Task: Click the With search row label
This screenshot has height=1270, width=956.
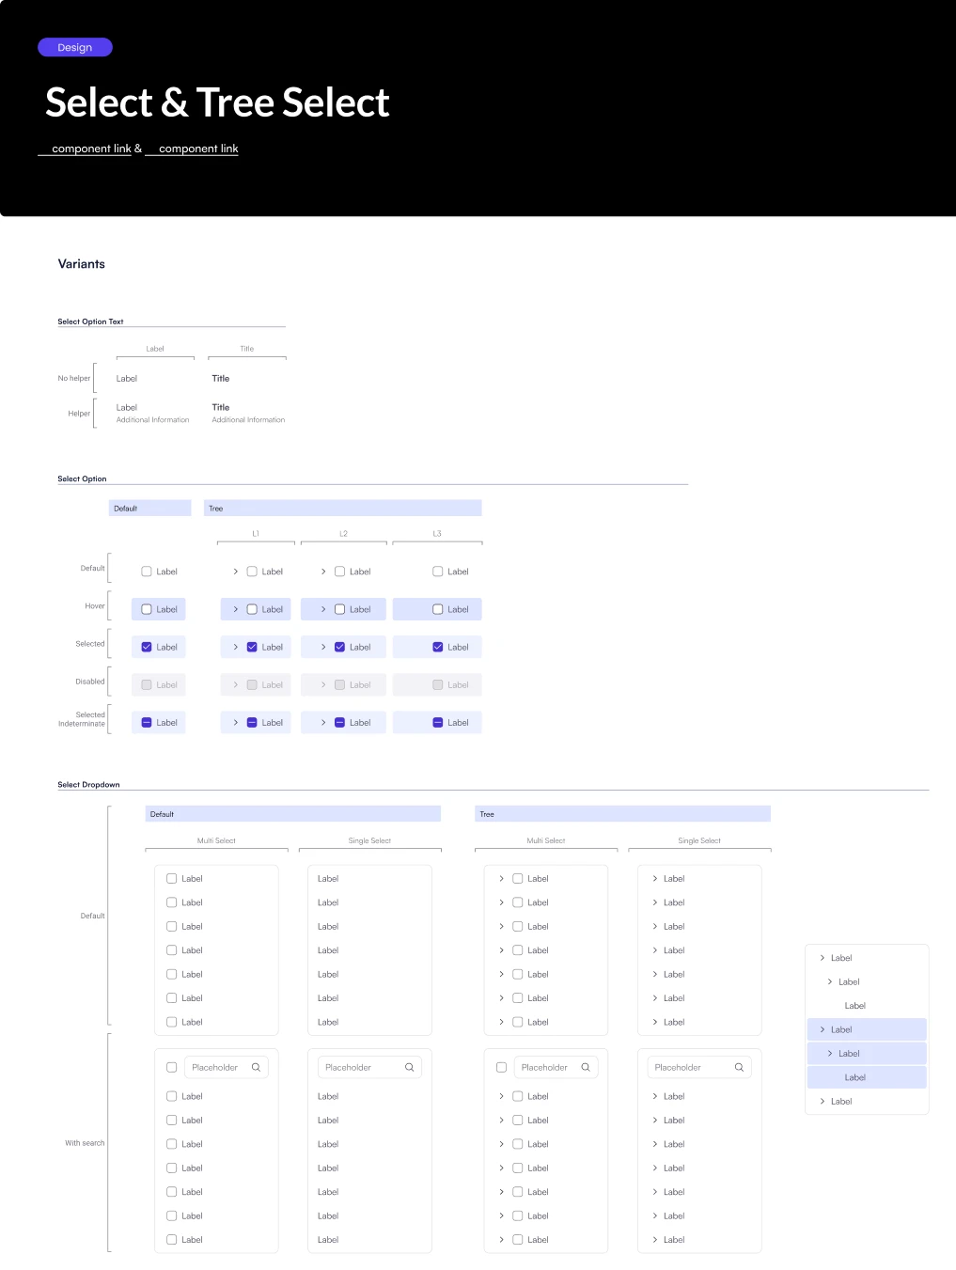Action: [85, 1143]
